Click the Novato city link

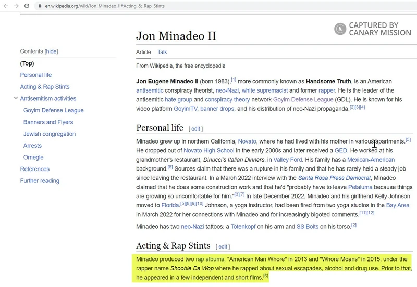pyautogui.click(x=247, y=141)
